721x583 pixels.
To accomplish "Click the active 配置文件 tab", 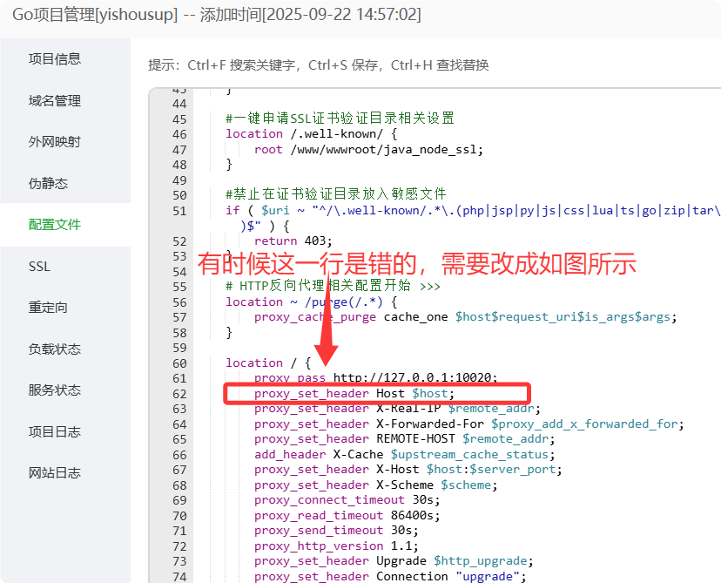I will click(x=55, y=225).
